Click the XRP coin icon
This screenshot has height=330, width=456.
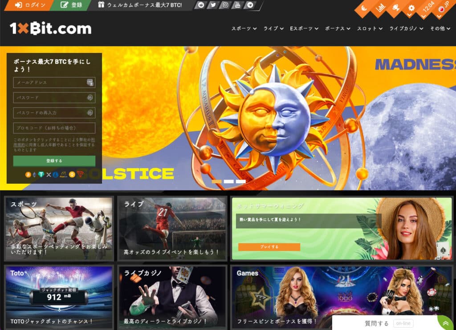[x=49, y=175]
